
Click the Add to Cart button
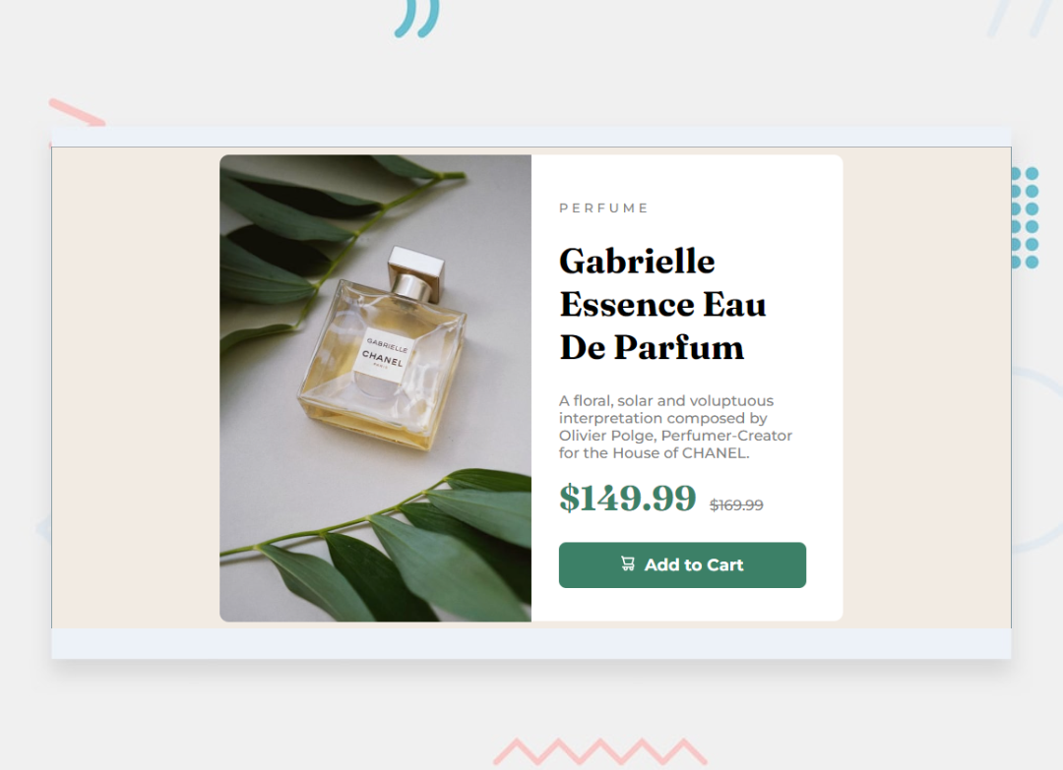click(x=682, y=564)
